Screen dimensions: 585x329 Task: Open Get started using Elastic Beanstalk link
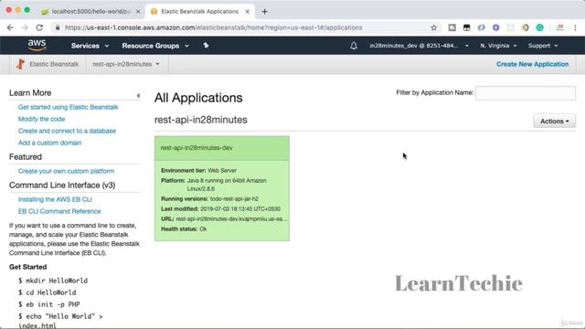tap(69, 107)
